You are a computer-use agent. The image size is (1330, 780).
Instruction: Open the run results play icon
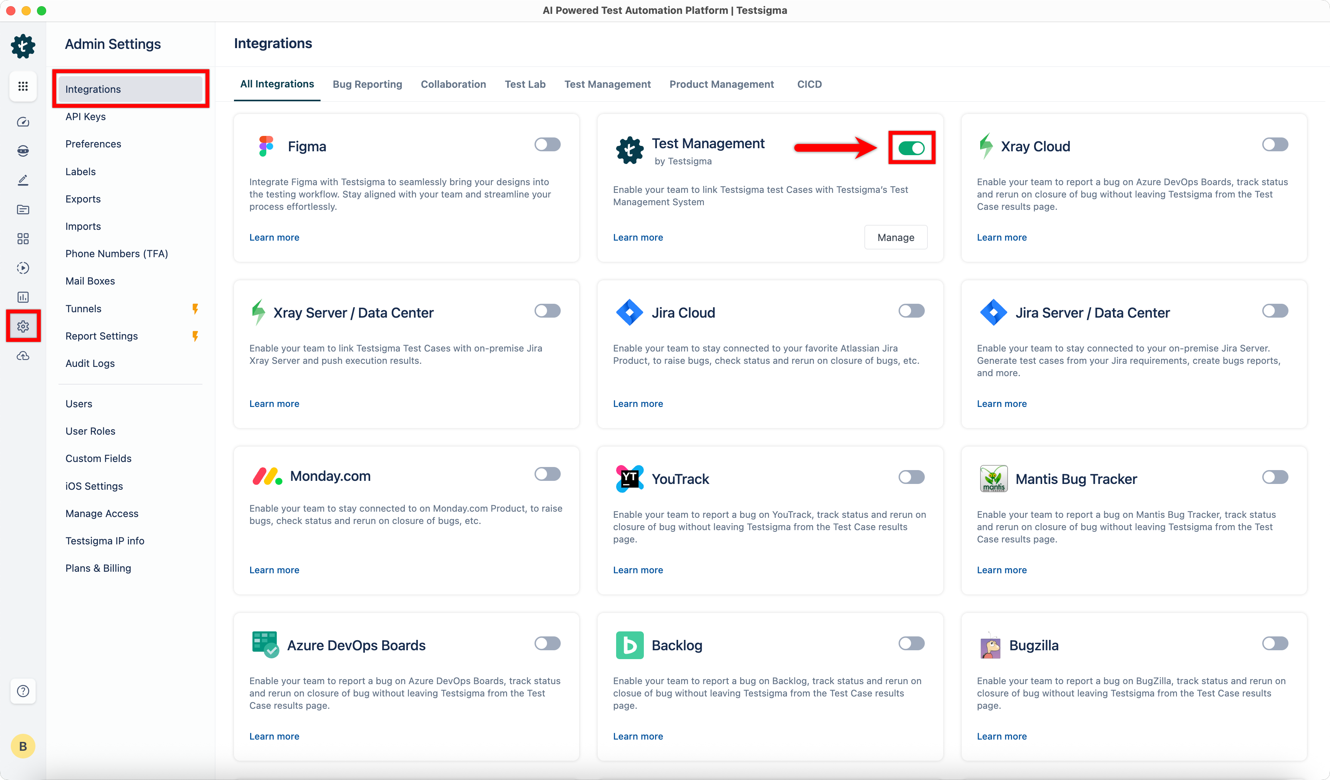(x=23, y=268)
